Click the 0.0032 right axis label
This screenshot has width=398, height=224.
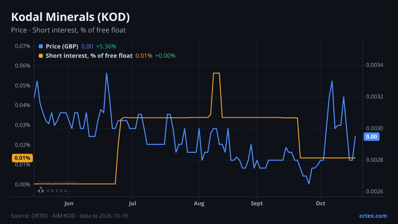point(374,97)
